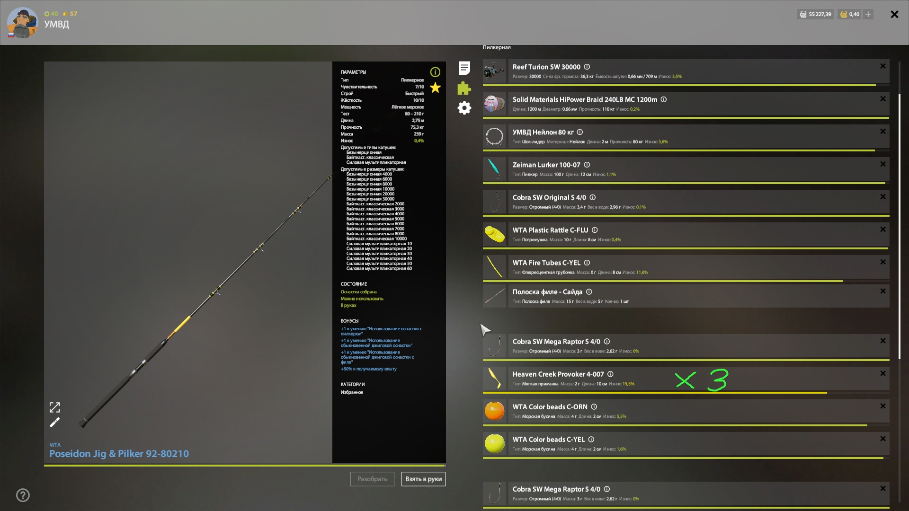Select the HiPower Braid spool thumbnail
This screenshot has width=909, height=511.
click(494, 104)
